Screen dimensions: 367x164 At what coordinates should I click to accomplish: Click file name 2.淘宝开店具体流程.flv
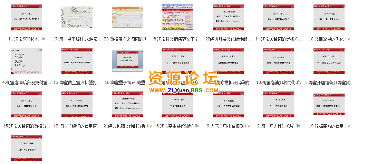click(x=279, y=126)
